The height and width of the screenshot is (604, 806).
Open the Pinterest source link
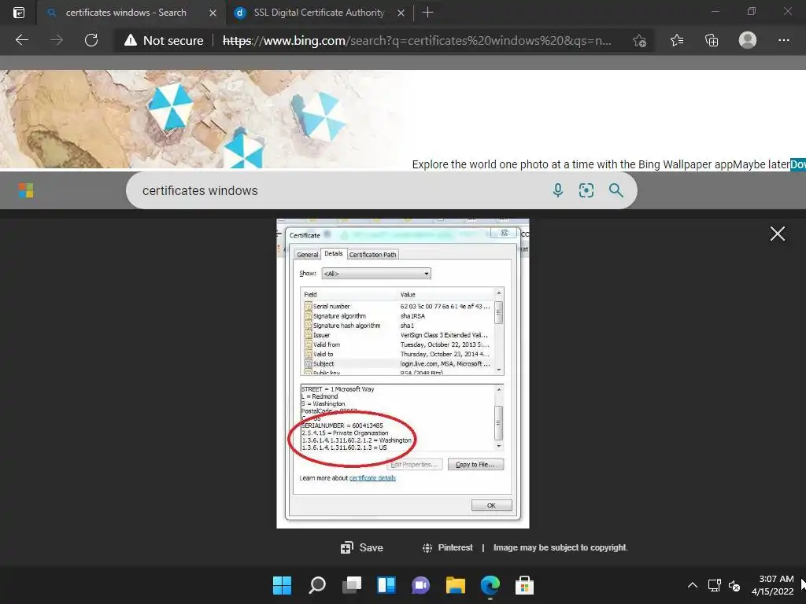pyautogui.click(x=447, y=547)
